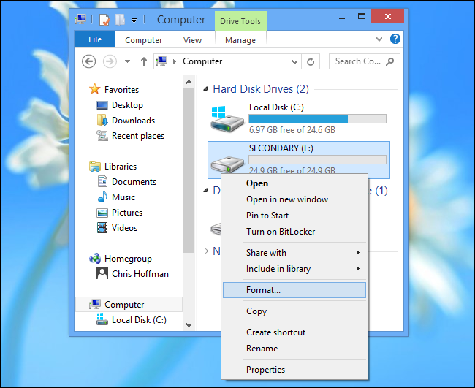
Task: Click the Hard Disk Drives (2) header
Action: point(261,89)
